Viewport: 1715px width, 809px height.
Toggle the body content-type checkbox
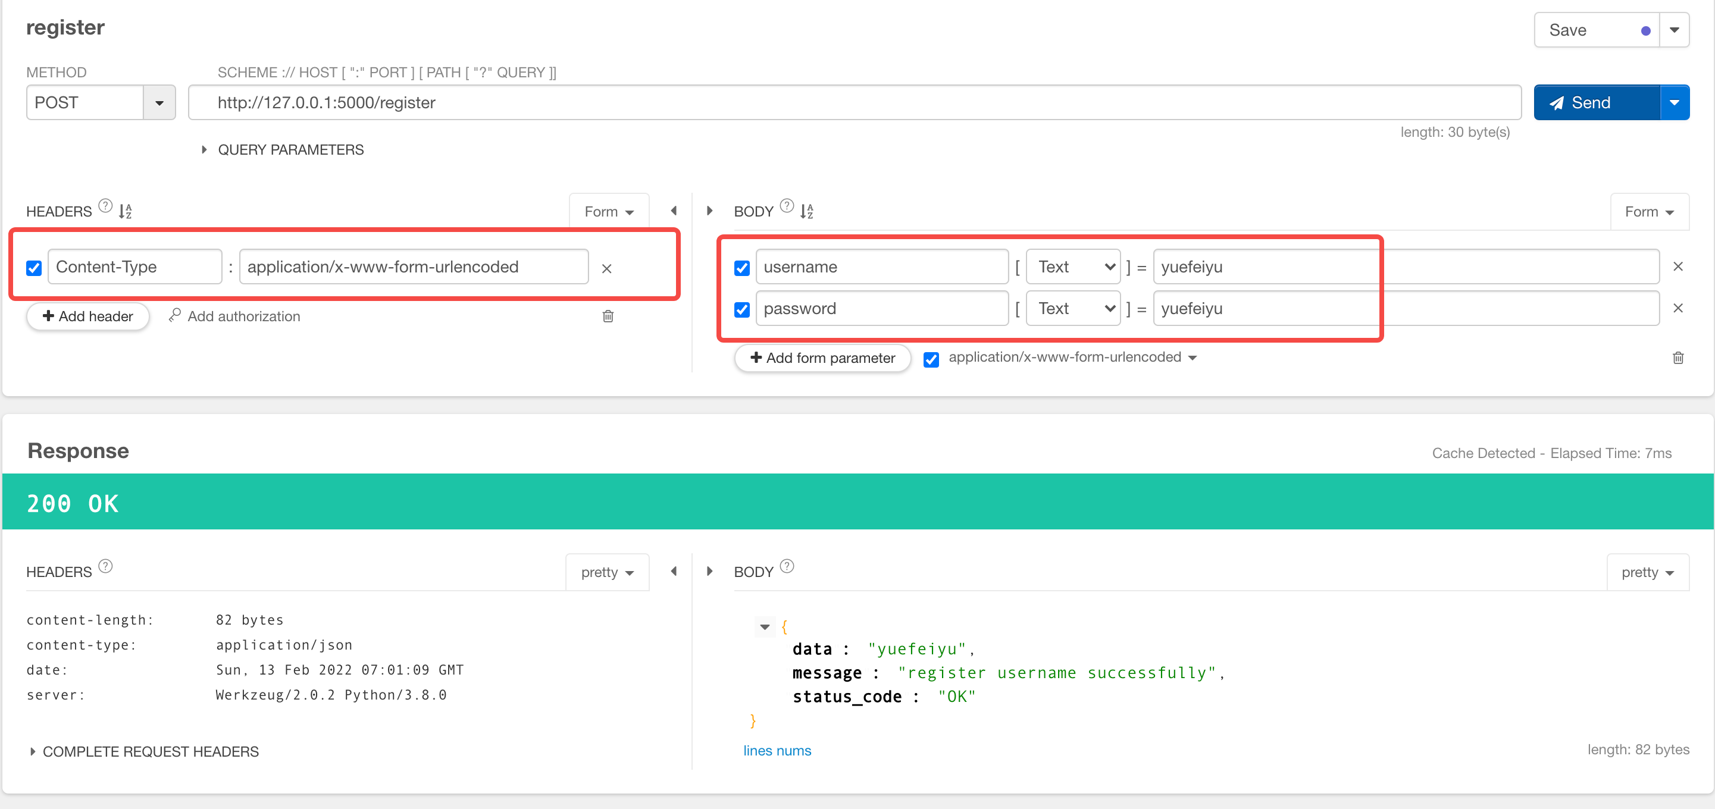point(931,359)
